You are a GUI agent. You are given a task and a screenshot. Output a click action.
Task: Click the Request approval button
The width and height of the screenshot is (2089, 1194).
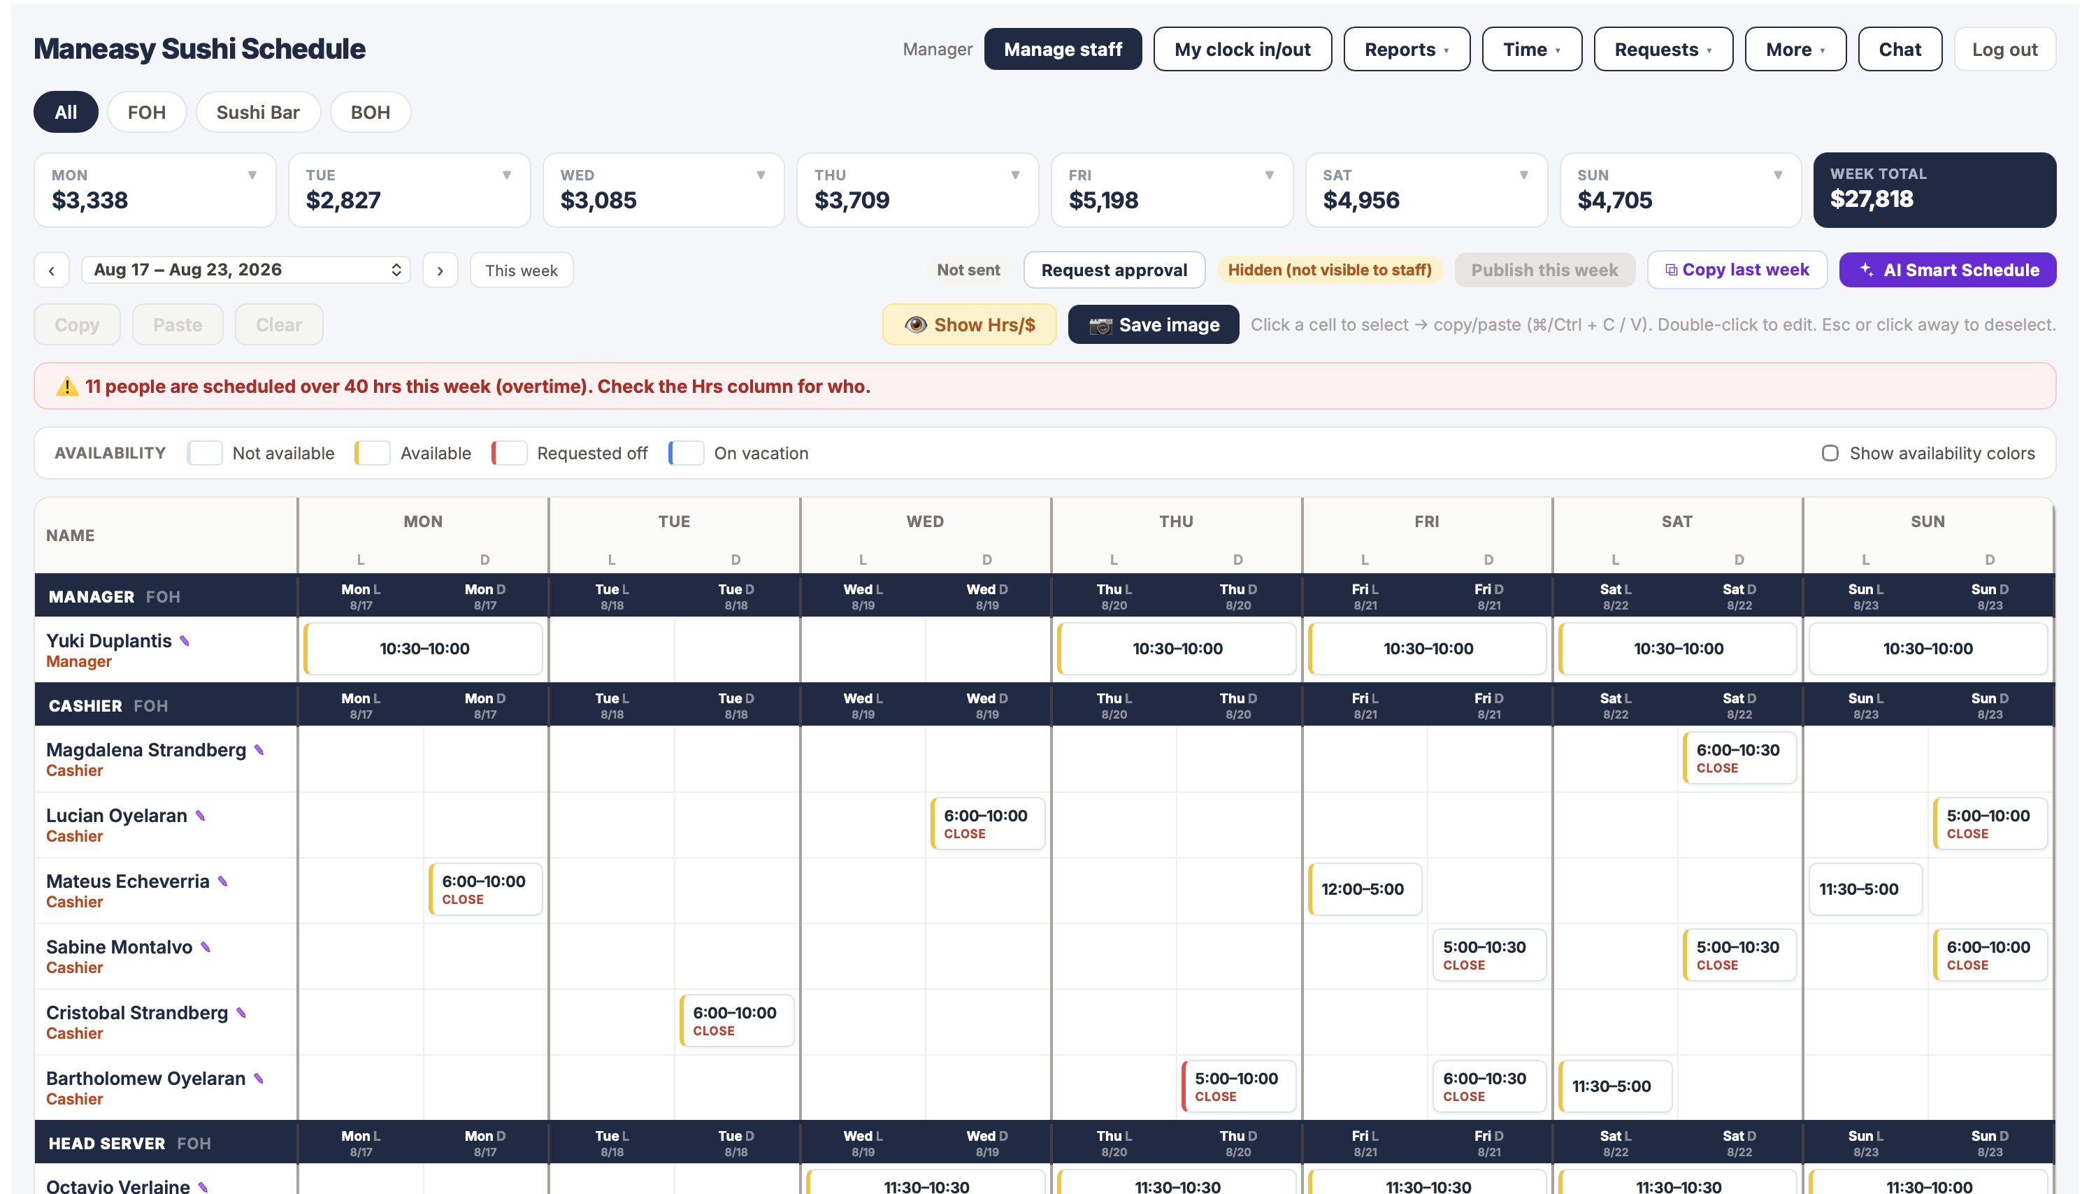coord(1114,270)
